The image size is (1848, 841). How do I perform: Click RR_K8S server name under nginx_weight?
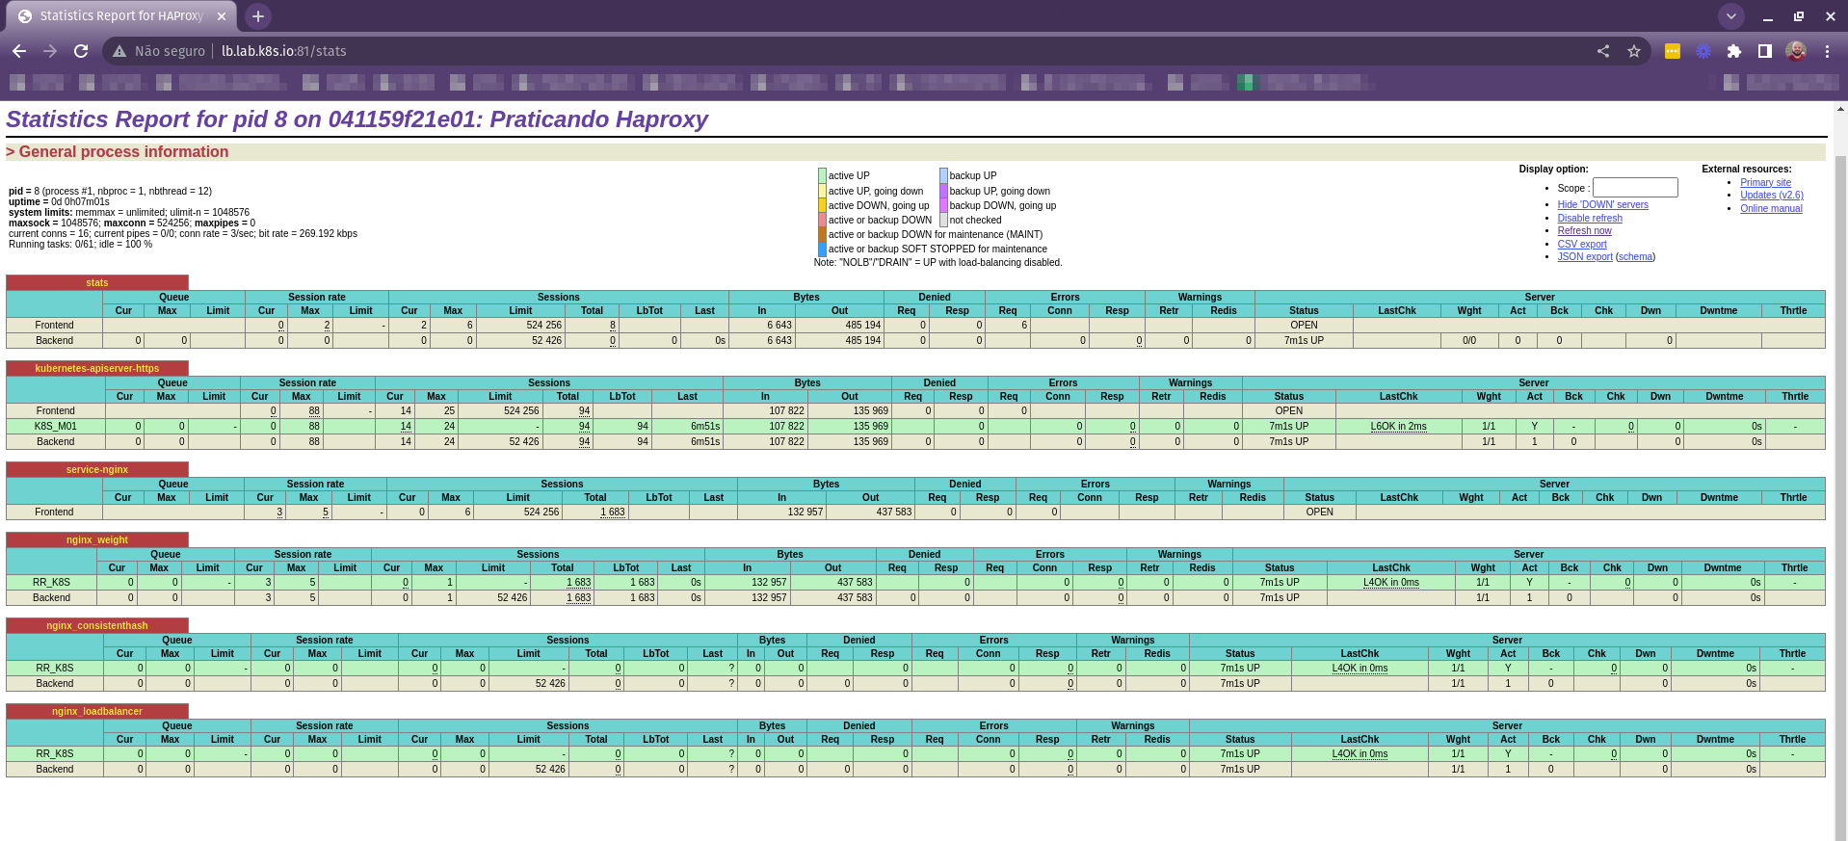point(51,583)
